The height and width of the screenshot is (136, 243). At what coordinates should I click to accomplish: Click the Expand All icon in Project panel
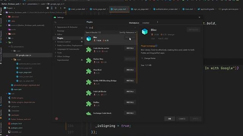point(52,8)
